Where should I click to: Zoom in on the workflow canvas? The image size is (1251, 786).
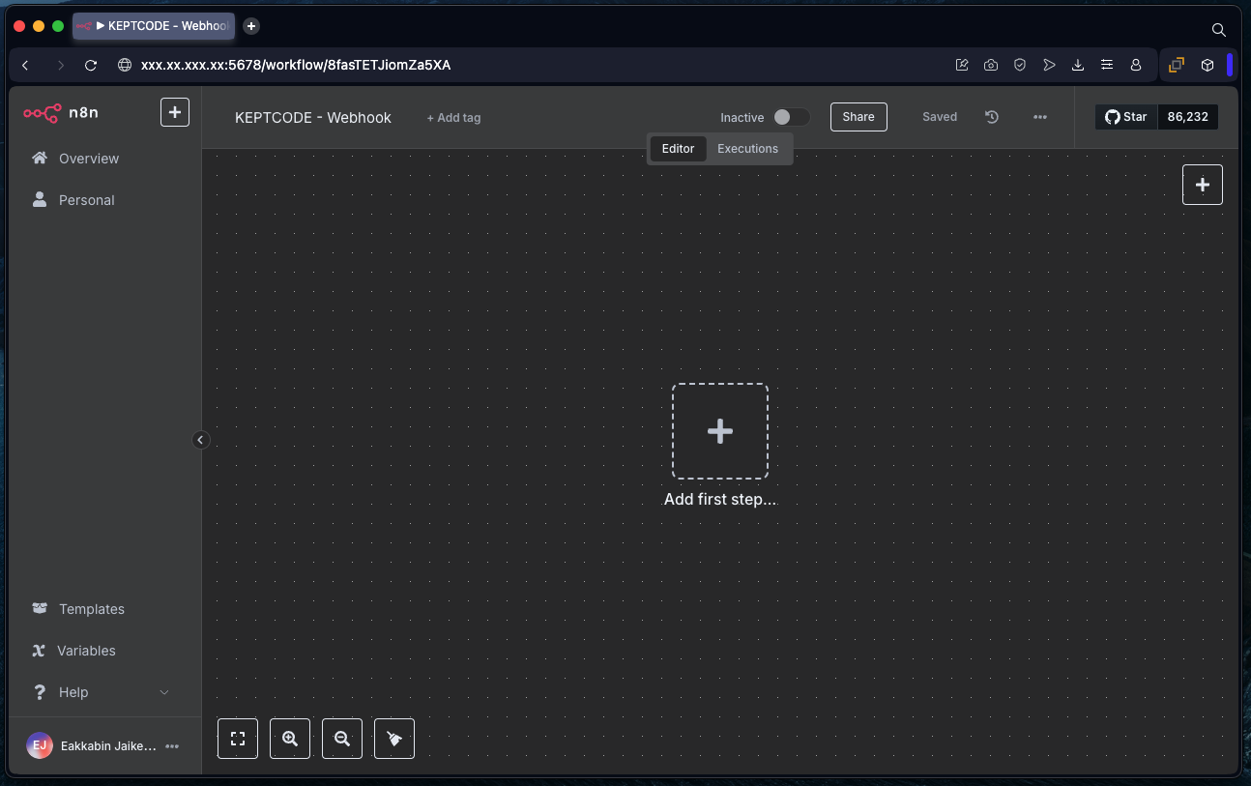[x=290, y=739]
